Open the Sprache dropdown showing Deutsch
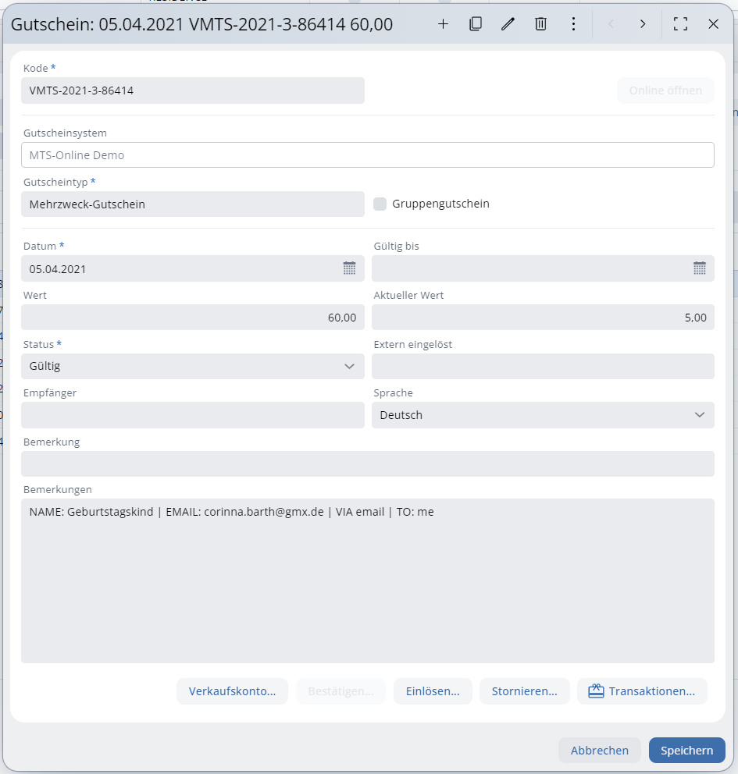 [699, 415]
